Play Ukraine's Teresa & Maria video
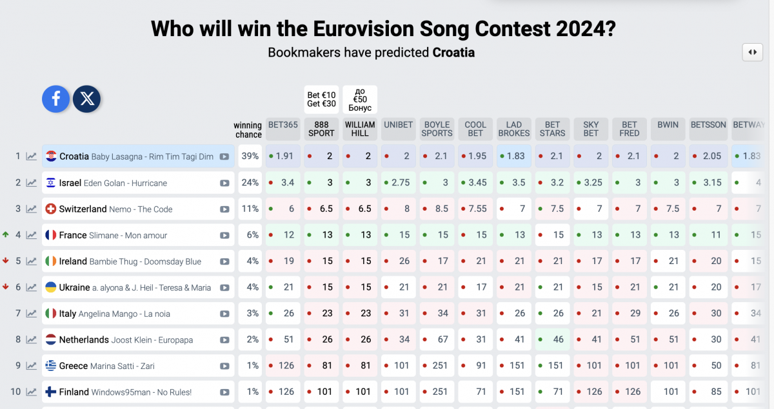This screenshot has width=774, height=409. tap(224, 287)
